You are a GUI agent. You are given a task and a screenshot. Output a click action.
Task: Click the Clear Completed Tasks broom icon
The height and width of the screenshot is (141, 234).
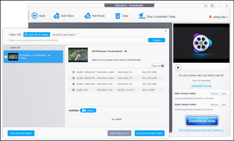click(x=142, y=16)
